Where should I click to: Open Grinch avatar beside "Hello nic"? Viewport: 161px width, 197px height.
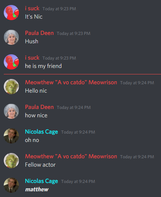pyautogui.click(x=11, y=87)
